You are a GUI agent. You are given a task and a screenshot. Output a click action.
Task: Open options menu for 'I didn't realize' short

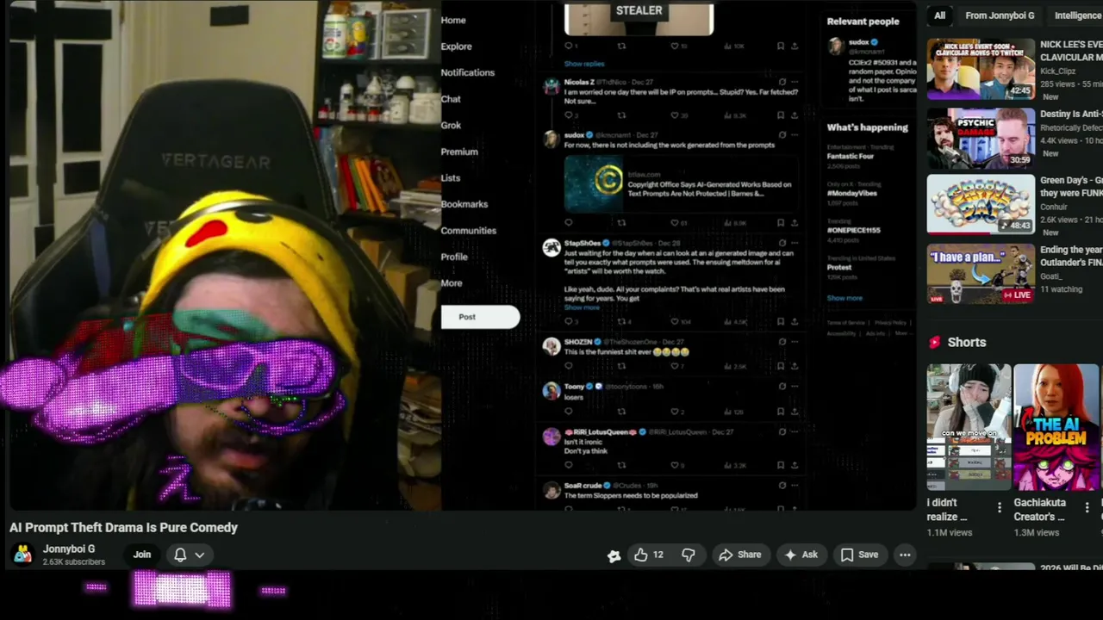(x=1000, y=508)
